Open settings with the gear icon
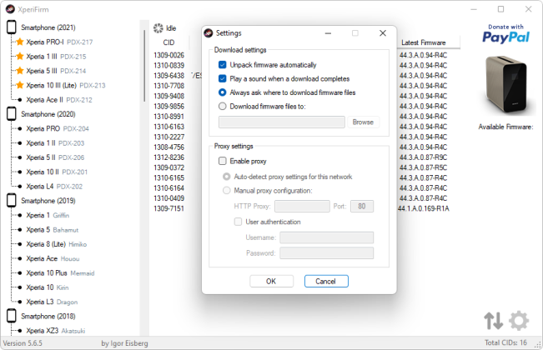Screen dimensions: 543x350 [519, 321]
